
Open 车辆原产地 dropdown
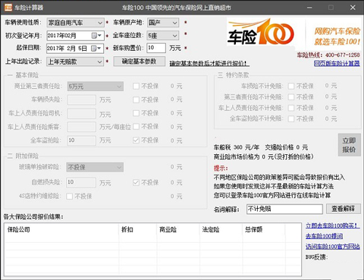(x=163, y=23)
